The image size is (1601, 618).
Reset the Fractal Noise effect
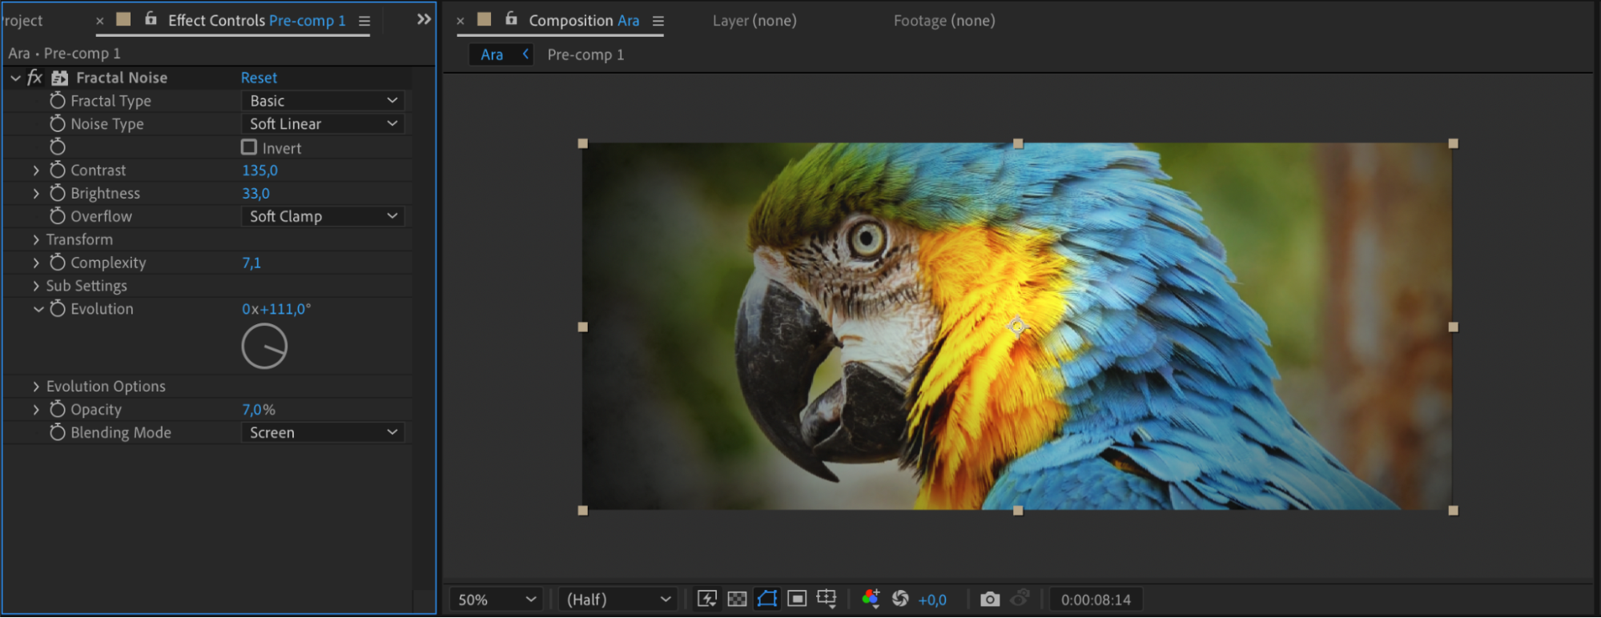pyautogui.click(x=259, y=78)
